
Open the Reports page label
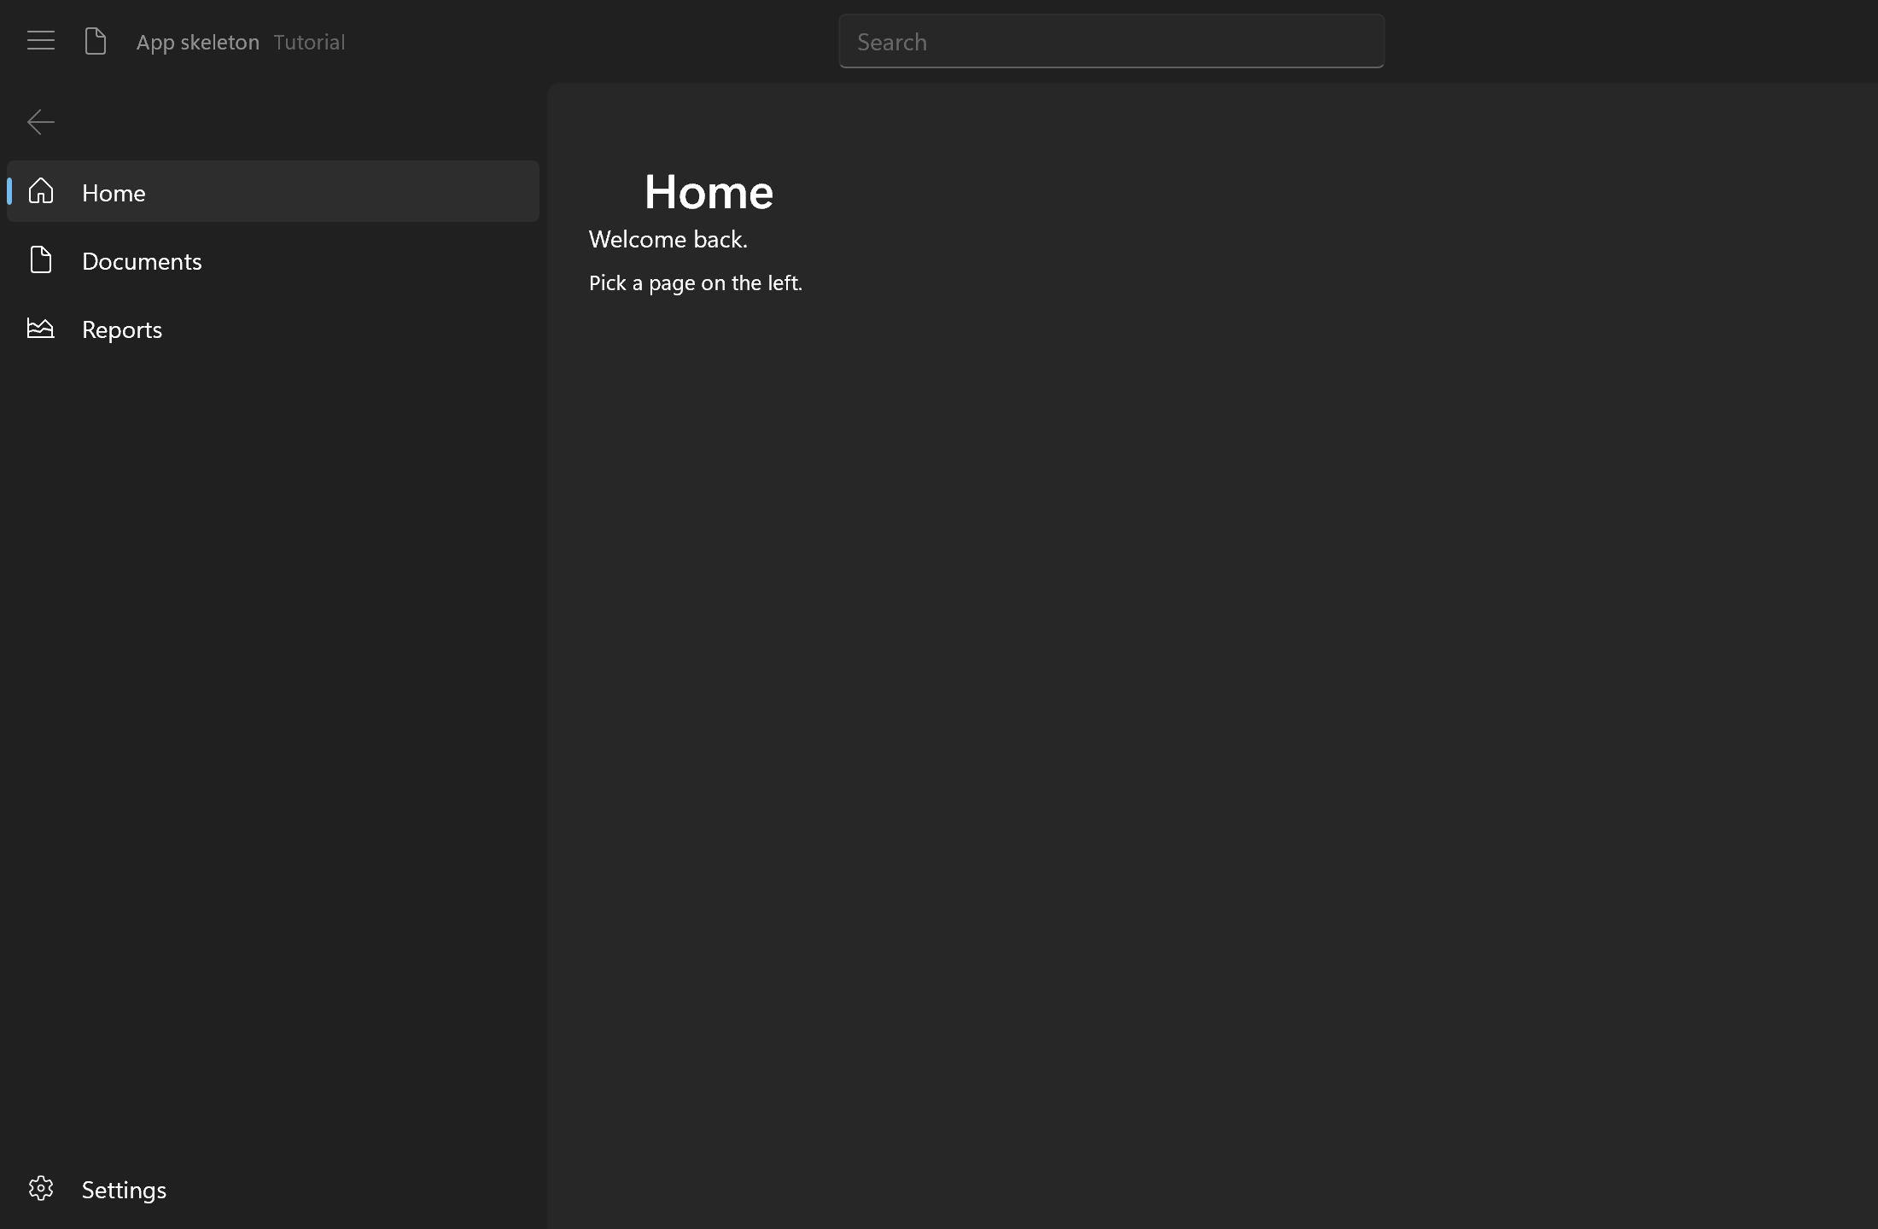(x=122, y=330)
